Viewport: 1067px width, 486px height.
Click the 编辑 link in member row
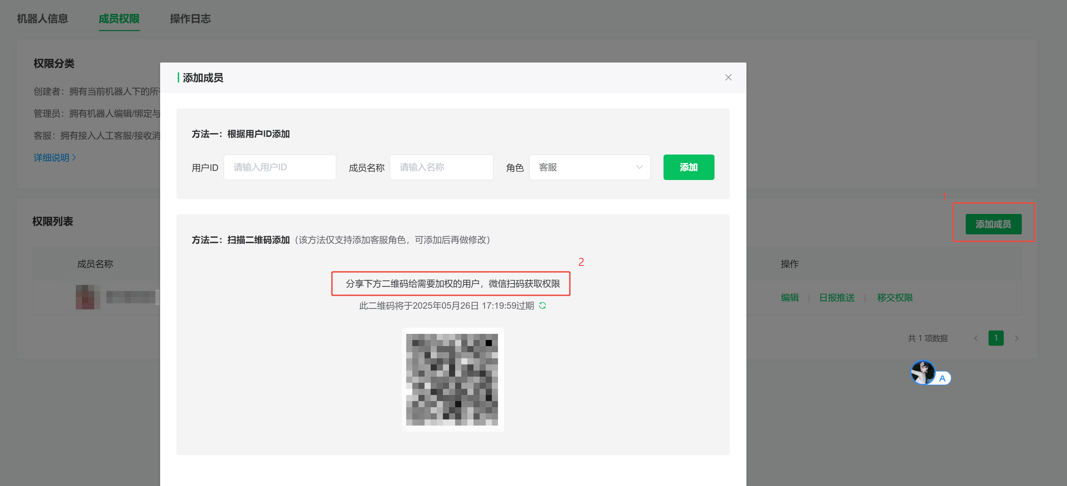pos(790,298)
